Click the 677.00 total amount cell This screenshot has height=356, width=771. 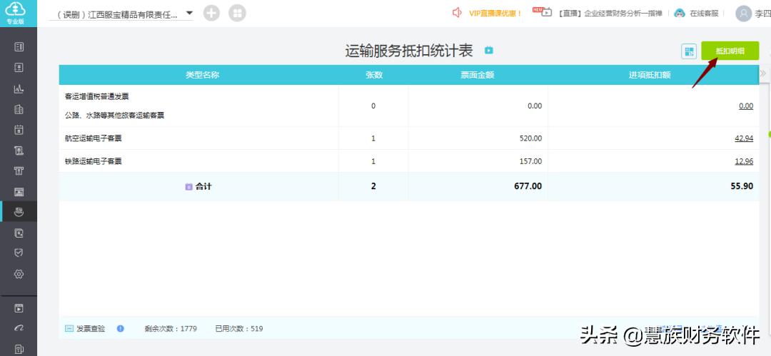(x=528, y=186)
